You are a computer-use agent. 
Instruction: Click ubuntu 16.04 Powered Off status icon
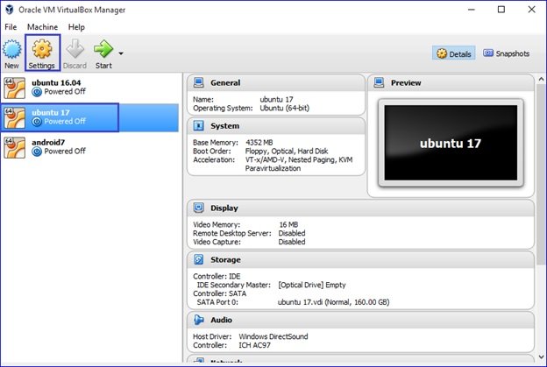[37, 92]
